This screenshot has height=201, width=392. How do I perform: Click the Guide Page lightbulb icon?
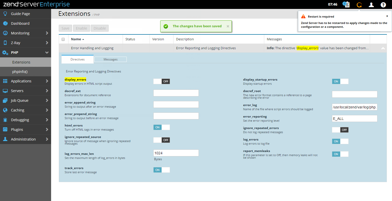click(5, 14)
